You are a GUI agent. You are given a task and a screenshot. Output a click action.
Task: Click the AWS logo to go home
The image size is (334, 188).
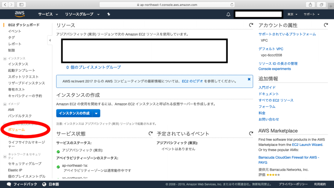(x=20, y=14)
